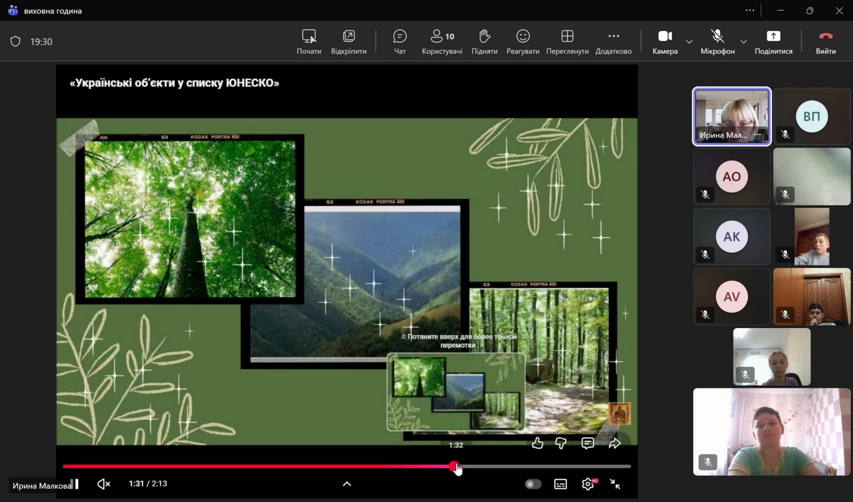Toggle the Камера on or off
Image resolution: width=853 pixels, height=502 pixels.
coord(665,41)
